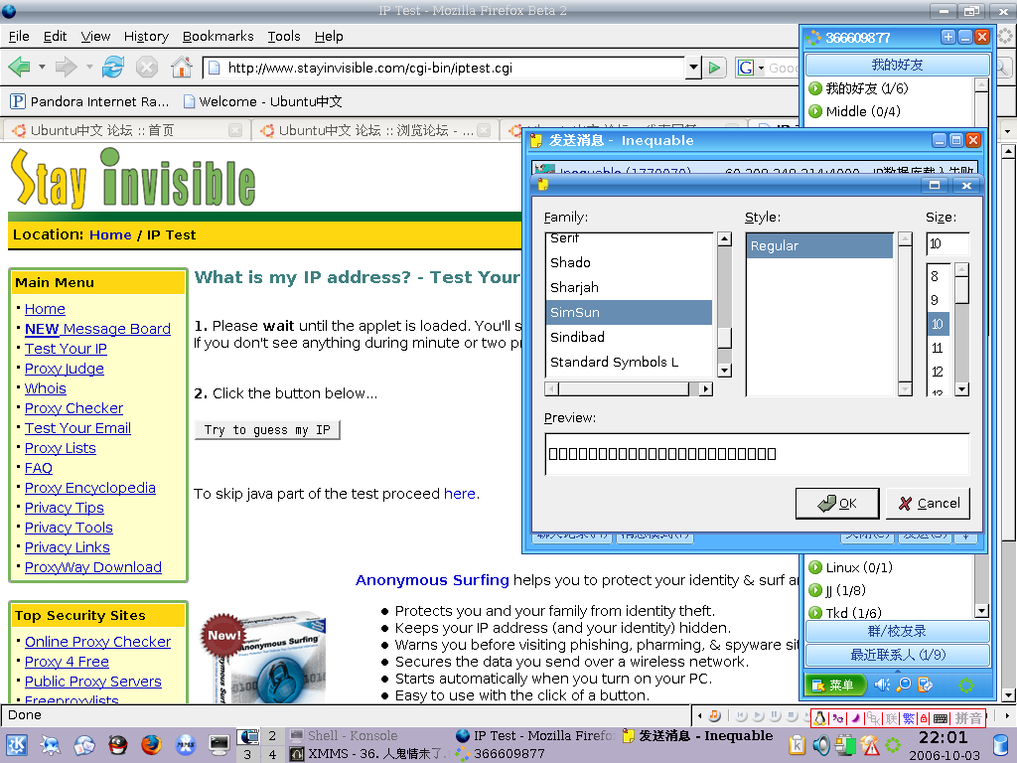Viewport: 1017px width, 763px height.
Task: Switch to virtual desktop 4 in pager
Action: coord(272,755)
